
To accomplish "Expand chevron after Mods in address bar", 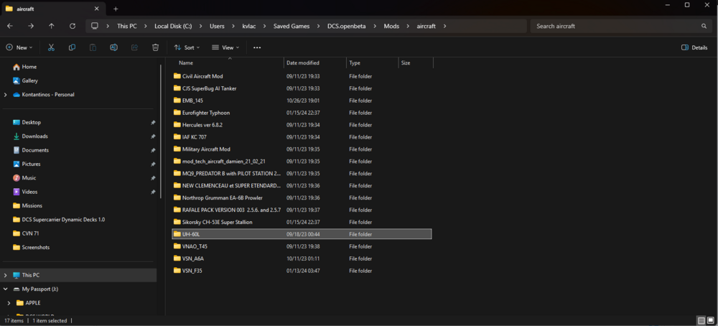I will [408, 26].
